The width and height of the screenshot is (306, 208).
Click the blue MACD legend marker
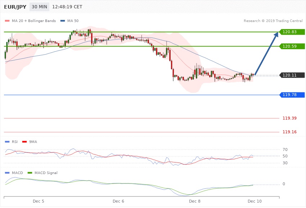[6, 172]
